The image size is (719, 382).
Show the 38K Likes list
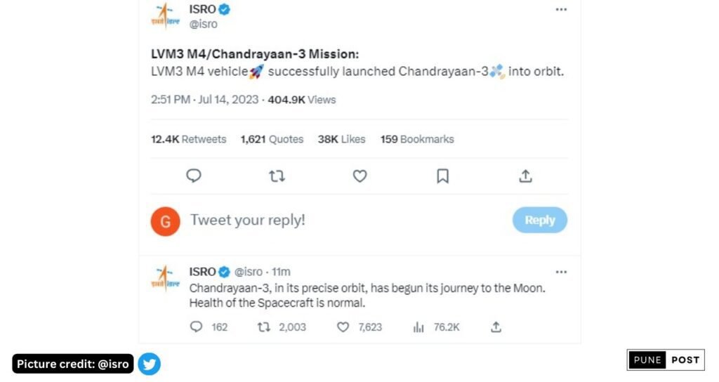(x=341, y=139)
